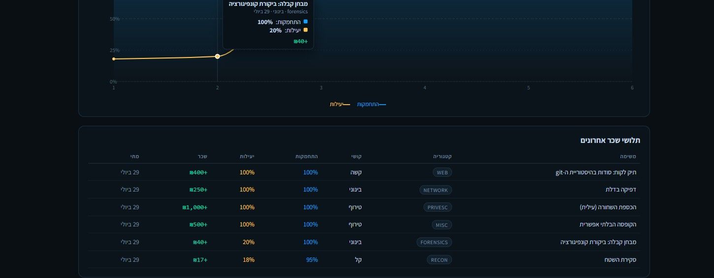Image resolution: width=714 pixels, height=278 pixels.
Task: Click the קושי column header
Action: click(357, 156)
